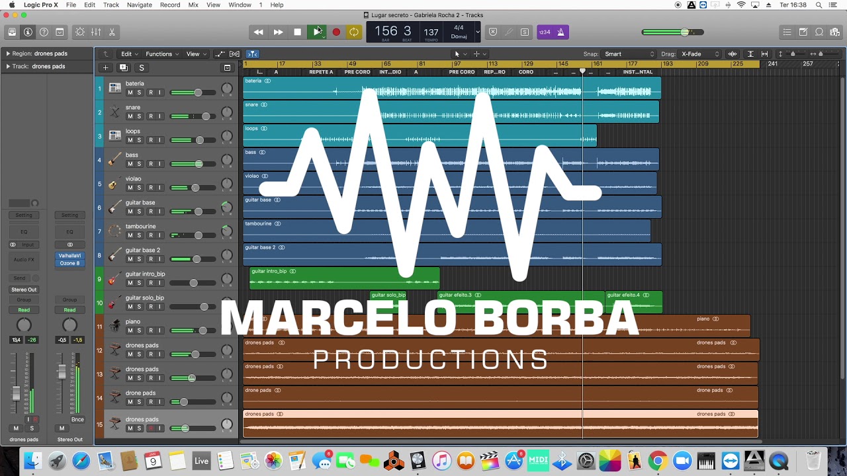Click the tambourine track icon
Image resolution: width=847 pixels, height=476 pixels.
pyautogui.click(x=114, y=231)
